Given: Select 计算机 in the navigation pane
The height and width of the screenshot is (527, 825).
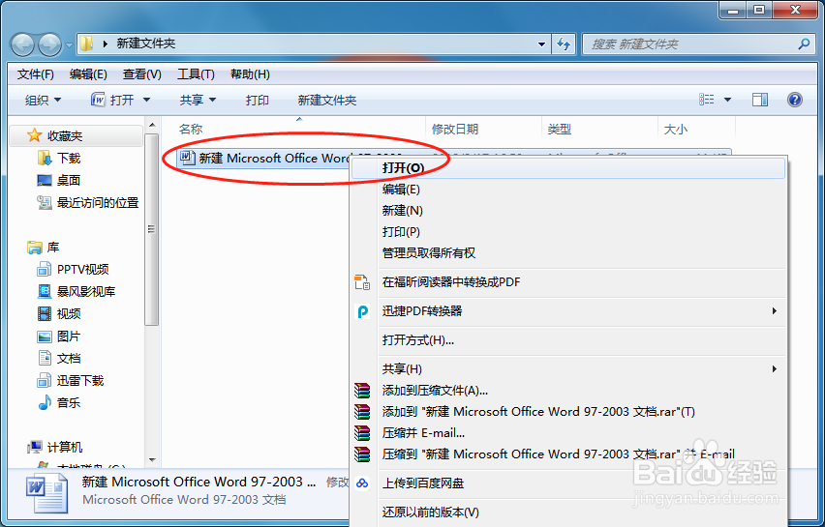Looking at the screenshot, I should [55, 447].
